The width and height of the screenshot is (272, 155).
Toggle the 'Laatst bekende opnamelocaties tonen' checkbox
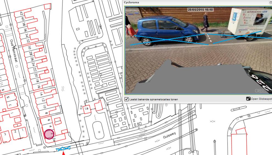127,99
